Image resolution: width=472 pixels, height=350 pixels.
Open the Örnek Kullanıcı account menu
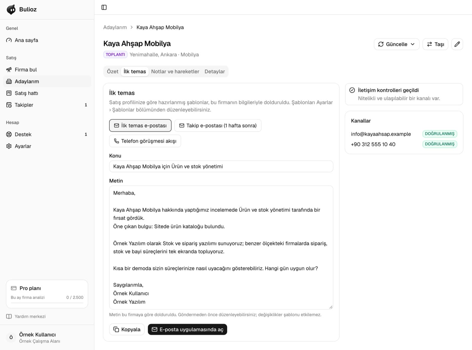pos(47,338)
